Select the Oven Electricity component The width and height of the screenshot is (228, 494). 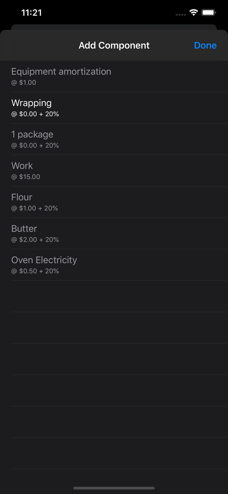(44, 260)
